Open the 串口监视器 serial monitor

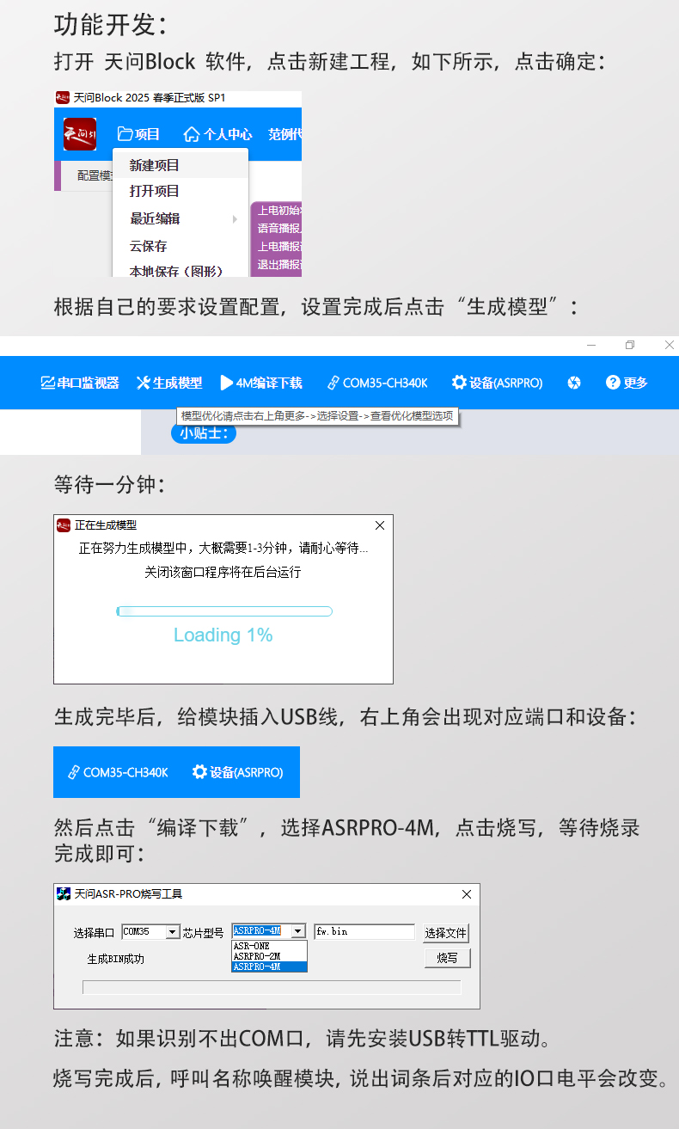coord(80,383)
